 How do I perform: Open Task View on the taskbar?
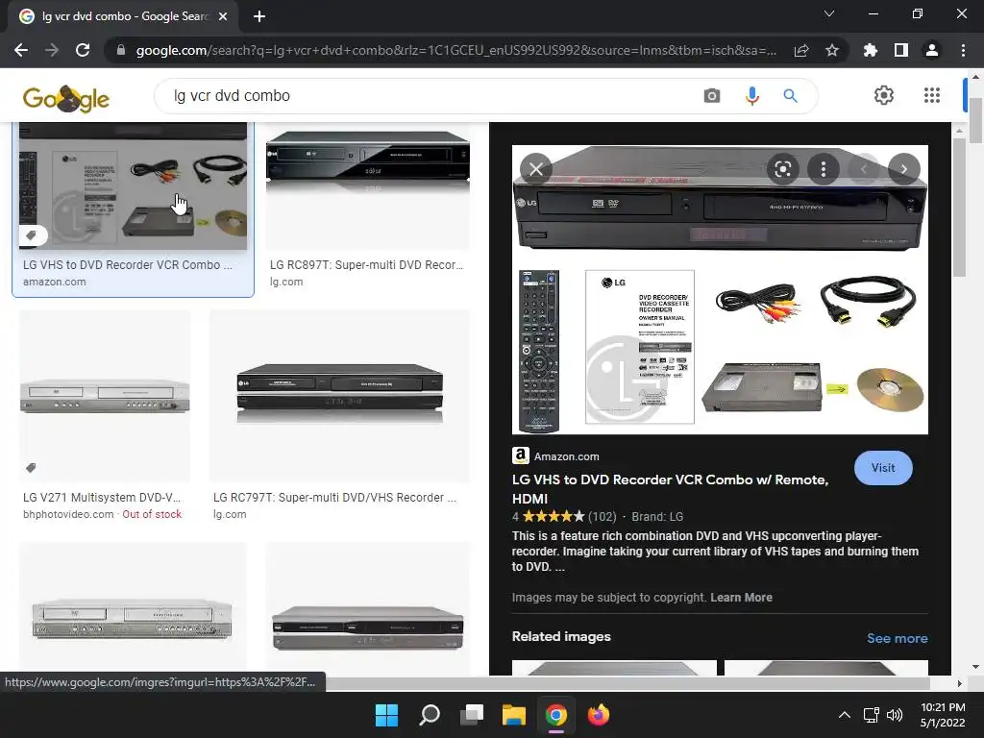click(471, 715)
